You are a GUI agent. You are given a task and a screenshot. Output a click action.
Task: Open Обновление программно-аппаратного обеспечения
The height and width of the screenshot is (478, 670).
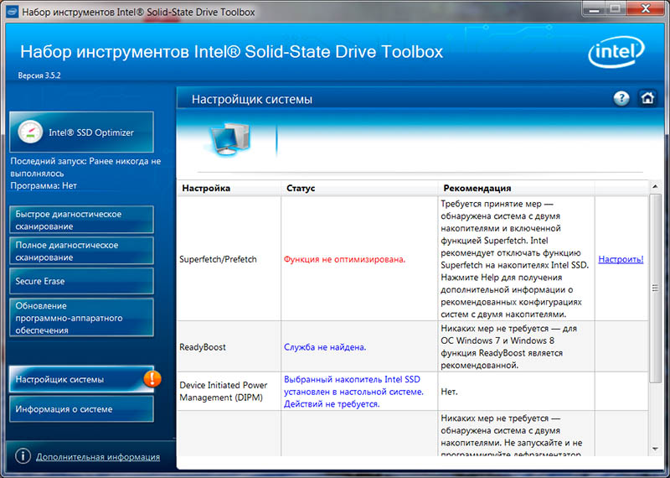[81, 318]
